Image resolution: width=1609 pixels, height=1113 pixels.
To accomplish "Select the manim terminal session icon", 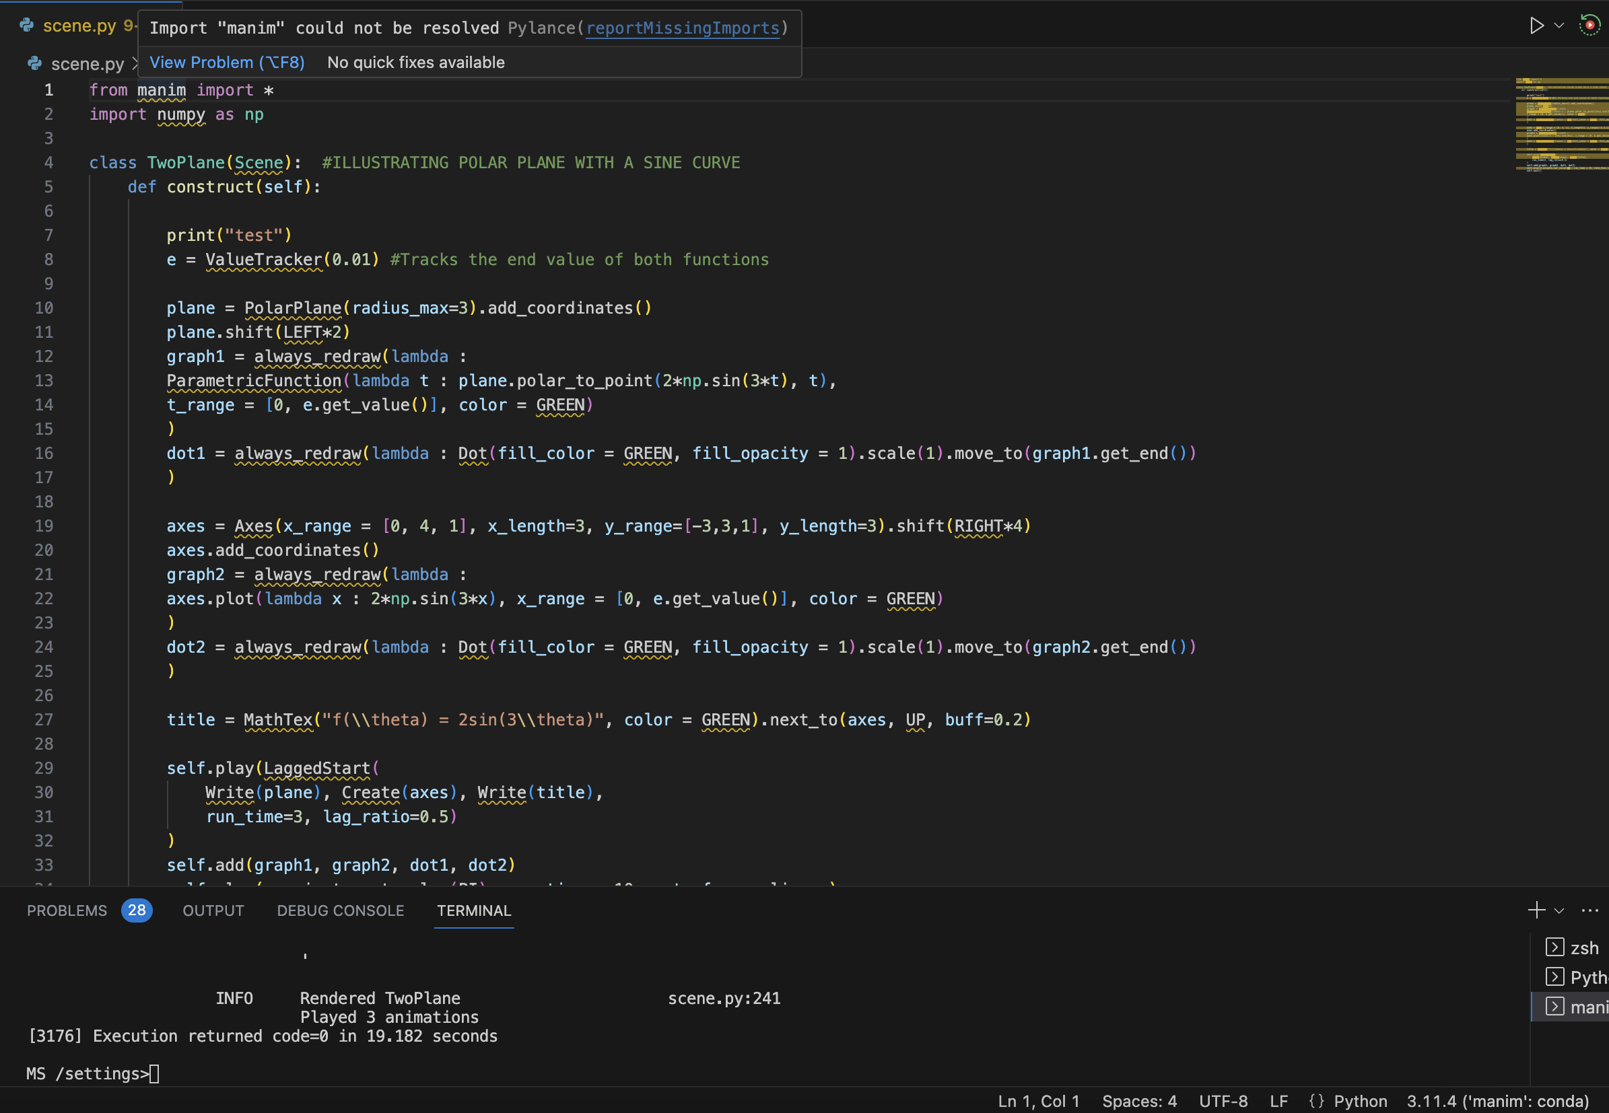I will pyautogui.click(x=1556, y=1006).
